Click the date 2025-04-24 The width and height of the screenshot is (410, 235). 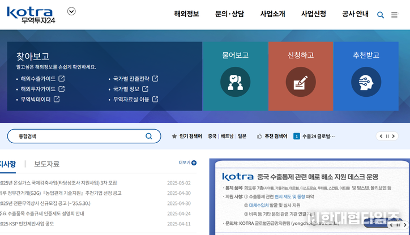179,213
